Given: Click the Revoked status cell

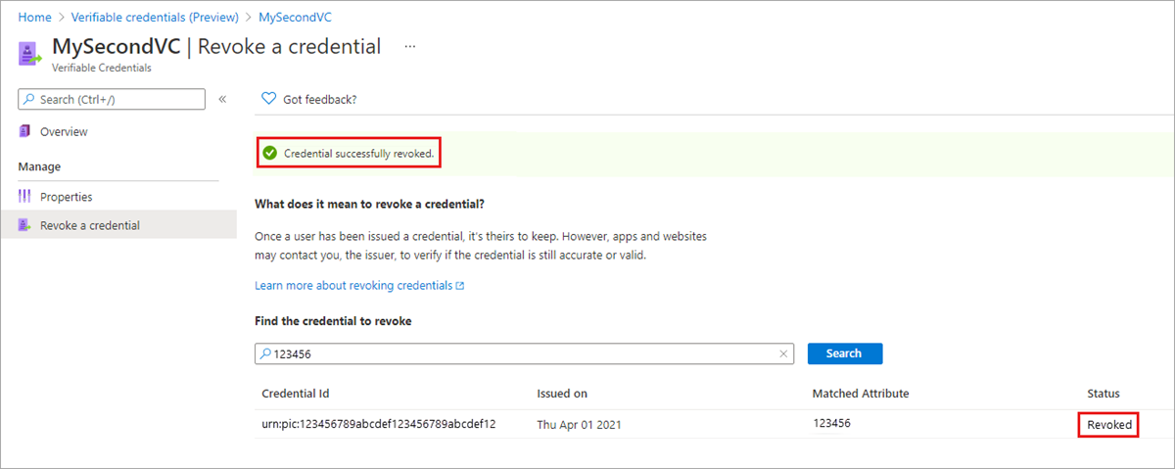Looking at the screenshot, I should (x=1107, y=425).
